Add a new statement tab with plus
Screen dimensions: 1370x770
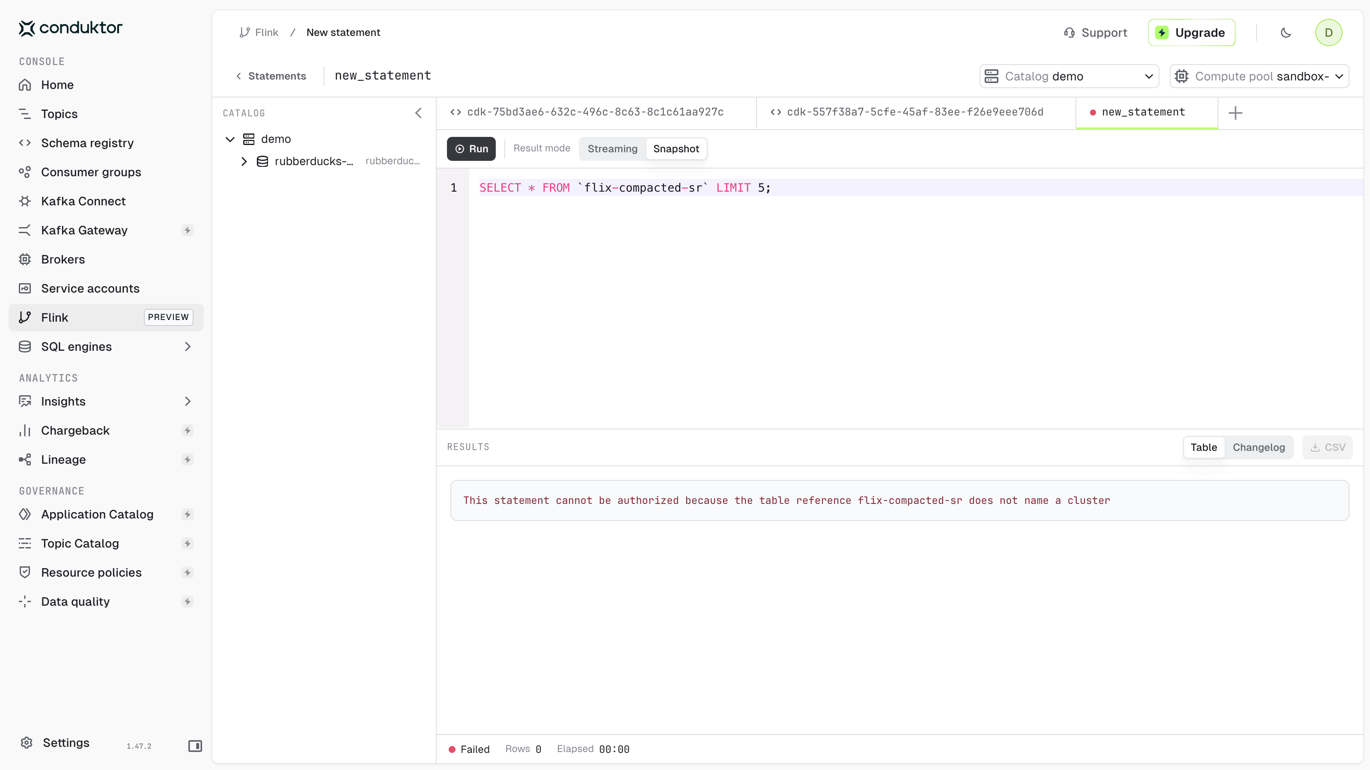click(x=1236, y=113)
